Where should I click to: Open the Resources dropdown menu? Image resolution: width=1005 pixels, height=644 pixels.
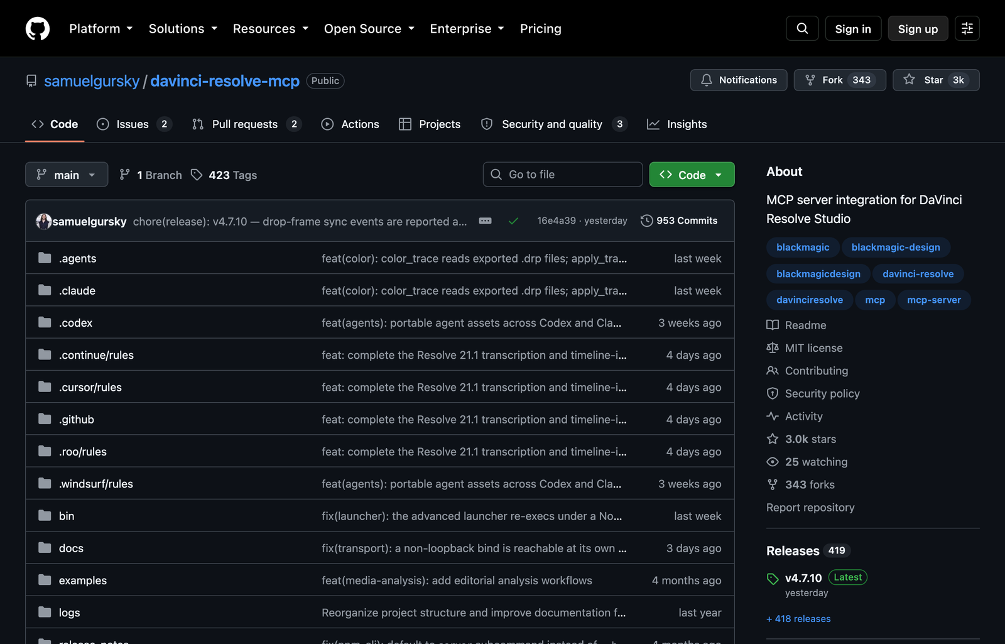point(271,28)
